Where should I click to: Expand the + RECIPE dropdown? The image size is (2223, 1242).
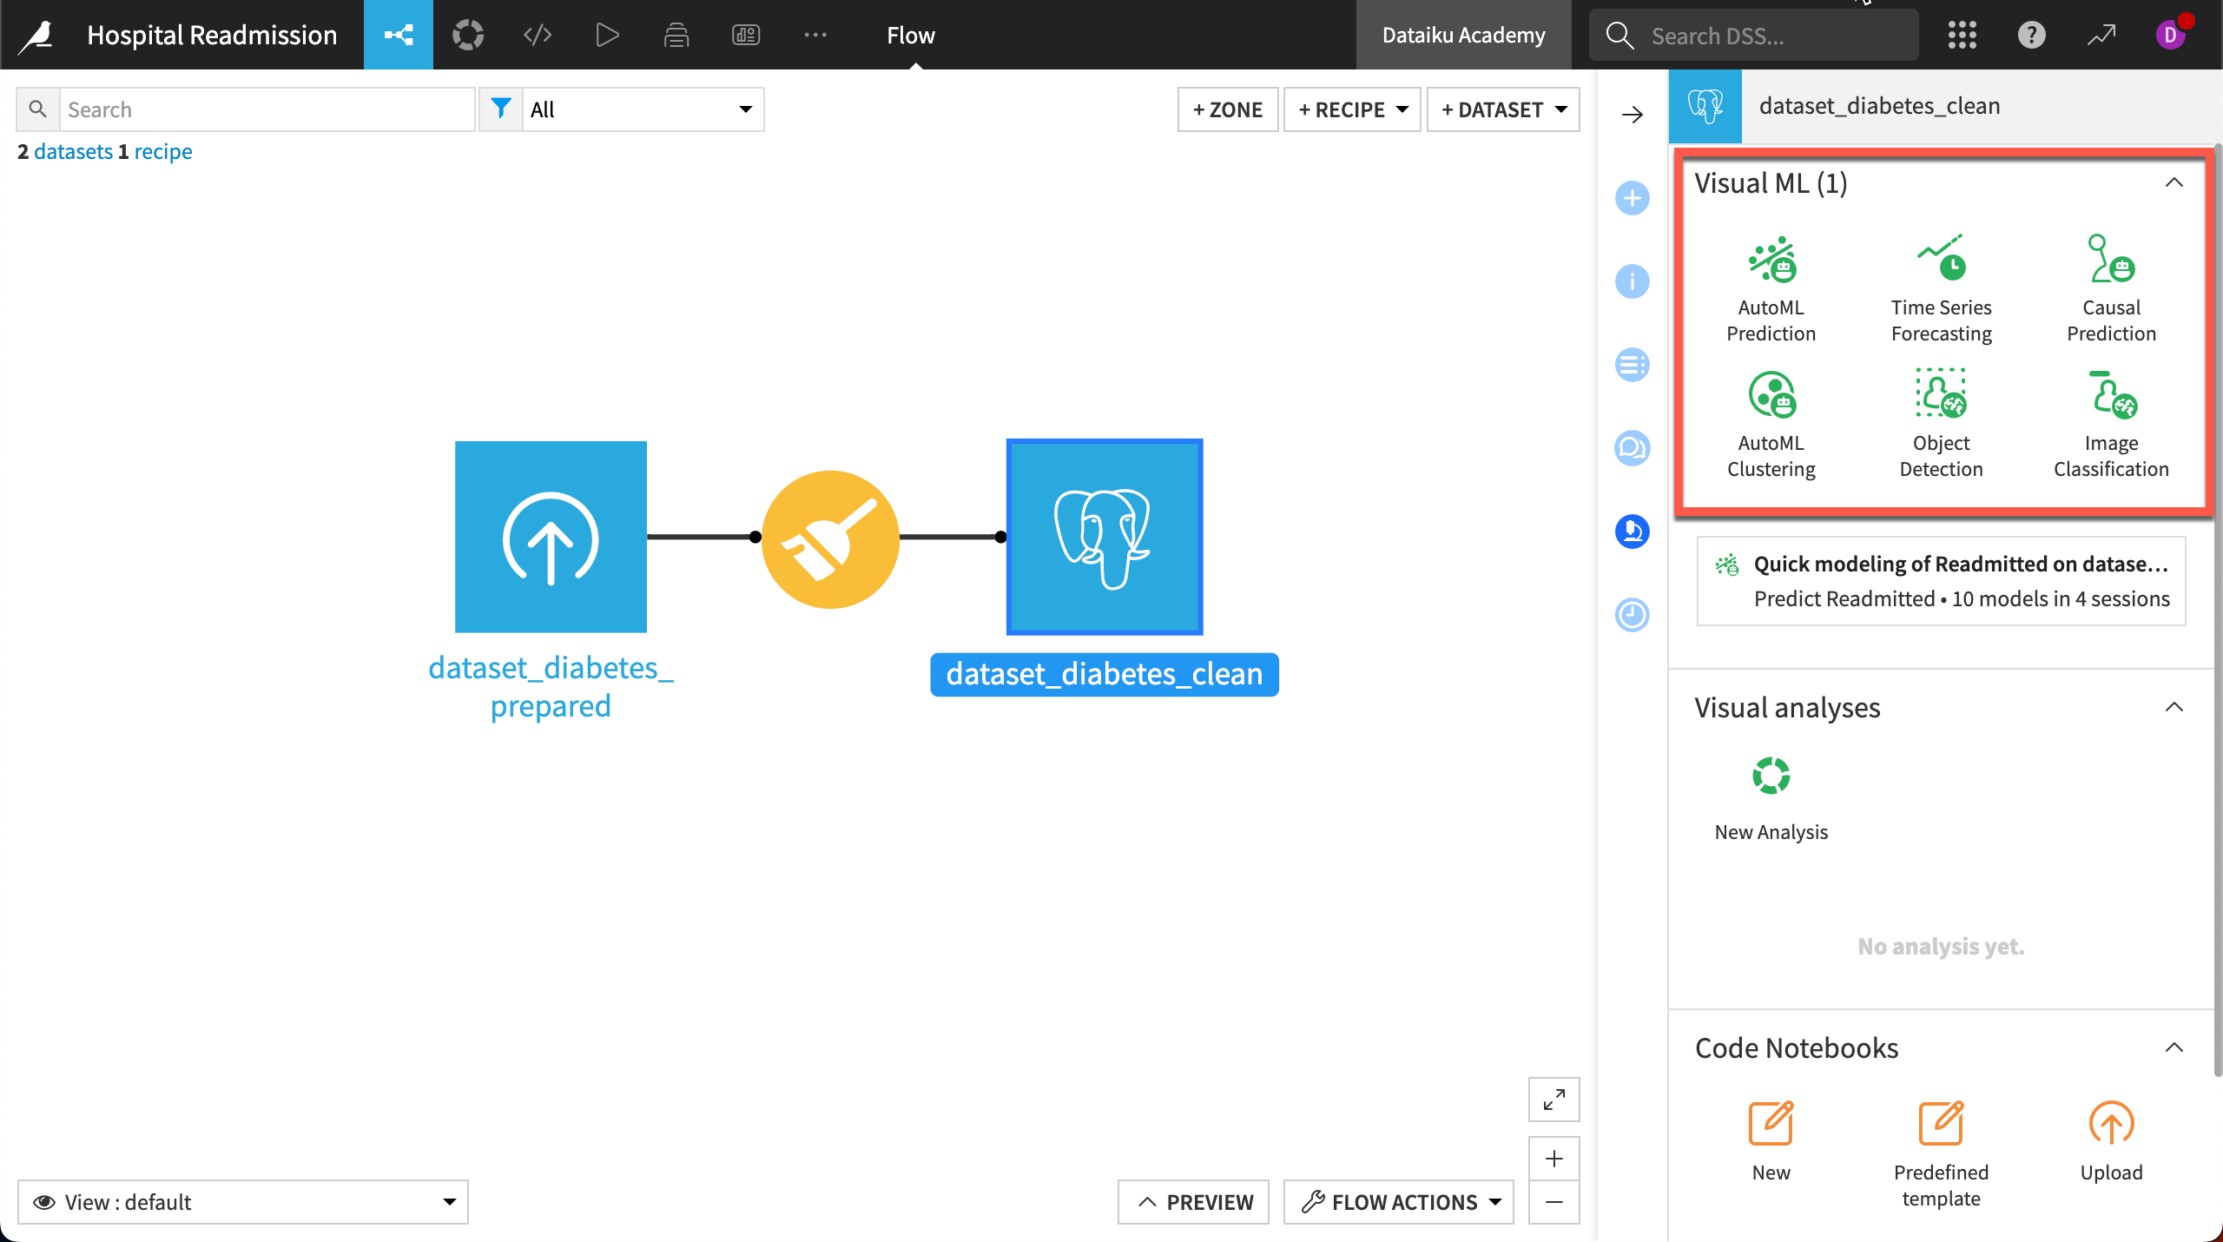pyautogui.click(x=1352, y=109)
